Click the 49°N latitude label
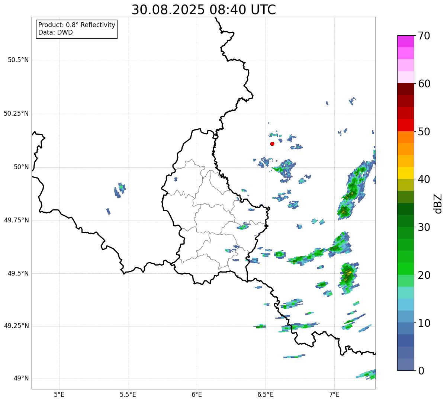447x402 pixels. 21,378
